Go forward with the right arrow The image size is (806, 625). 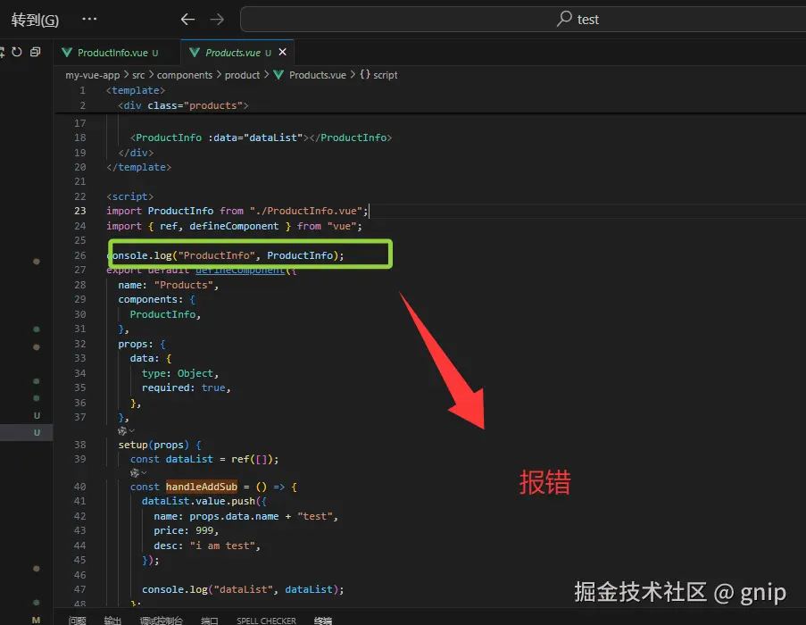click(x=217, y=20)
